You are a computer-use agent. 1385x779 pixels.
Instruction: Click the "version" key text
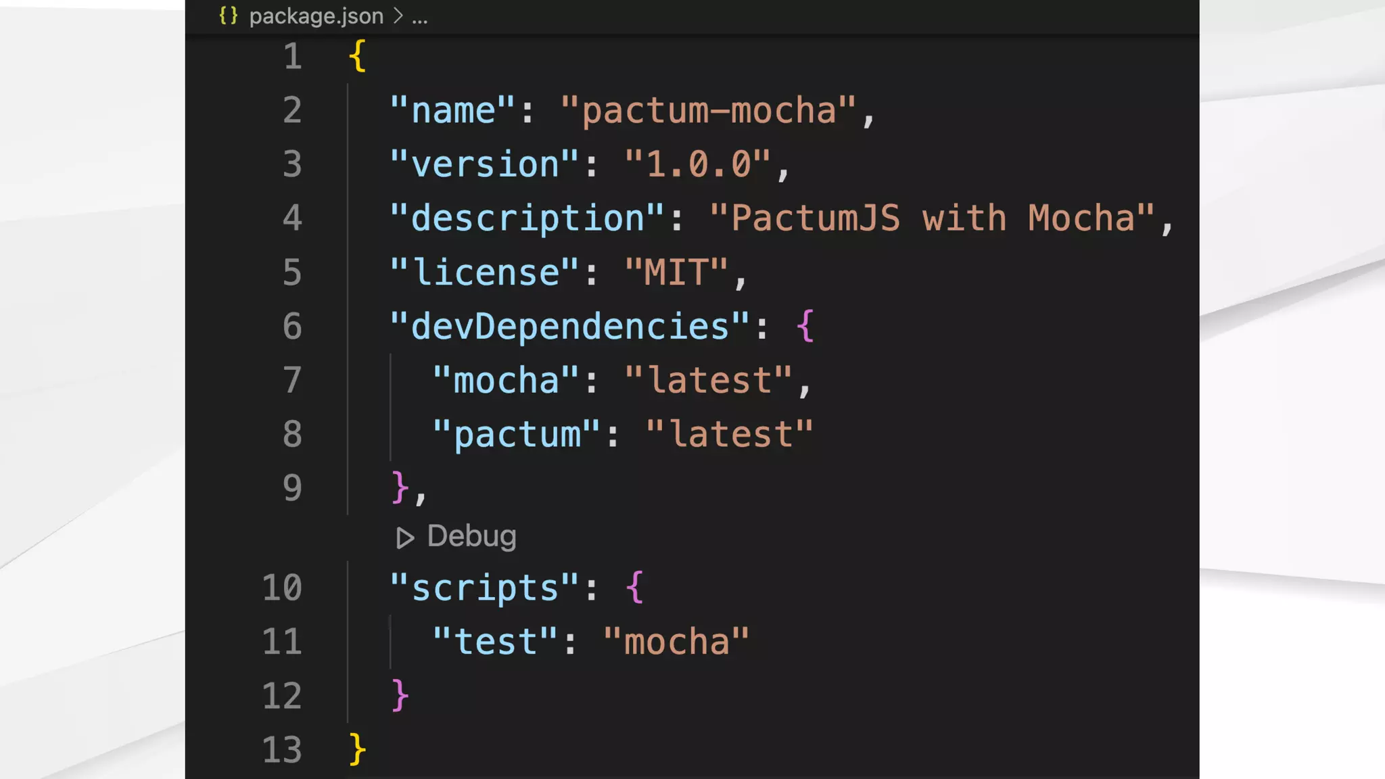click(484, 165)
